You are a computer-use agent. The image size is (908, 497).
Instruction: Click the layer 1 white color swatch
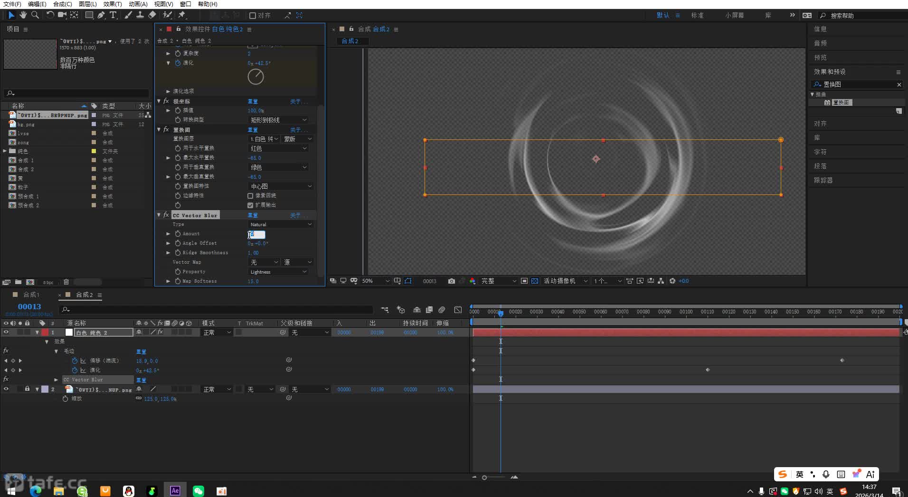(69, 332)
